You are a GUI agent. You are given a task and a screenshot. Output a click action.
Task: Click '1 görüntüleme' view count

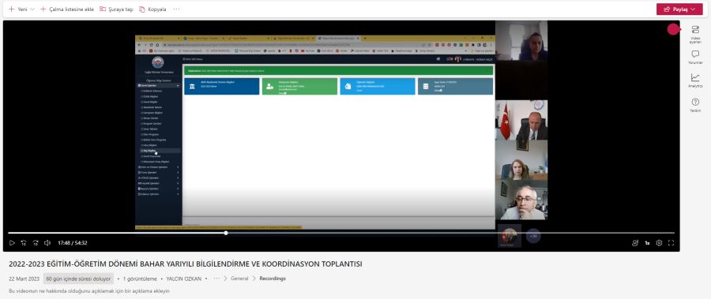[140, 278]
